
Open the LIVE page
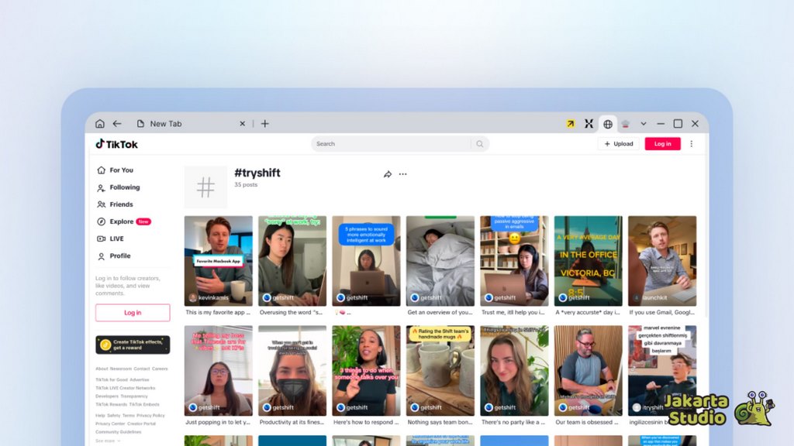pyautogui.click(x=110, y=238)
